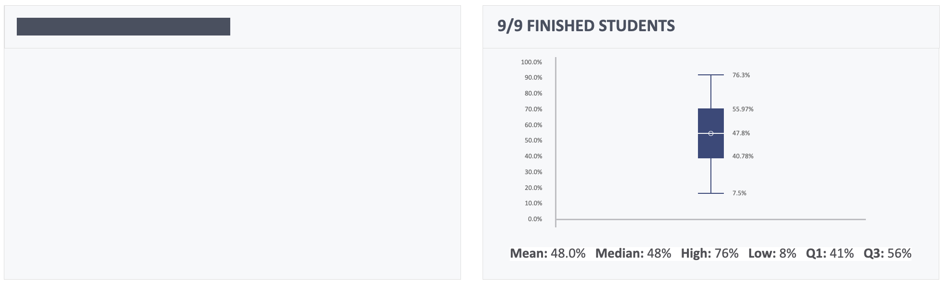Click the 9/9 Finished Students heading
945x284 pixels.
tap(586, 26)
